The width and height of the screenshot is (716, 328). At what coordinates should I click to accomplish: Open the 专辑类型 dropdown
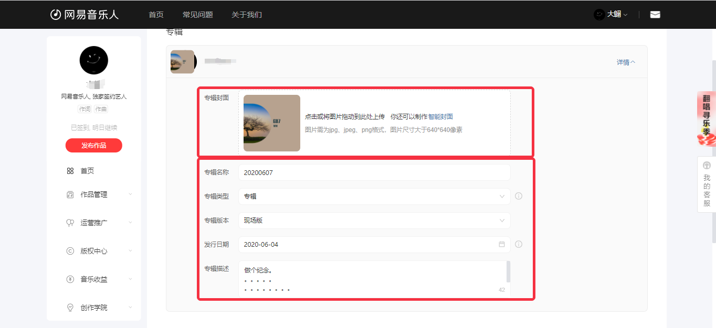(374, 196)
